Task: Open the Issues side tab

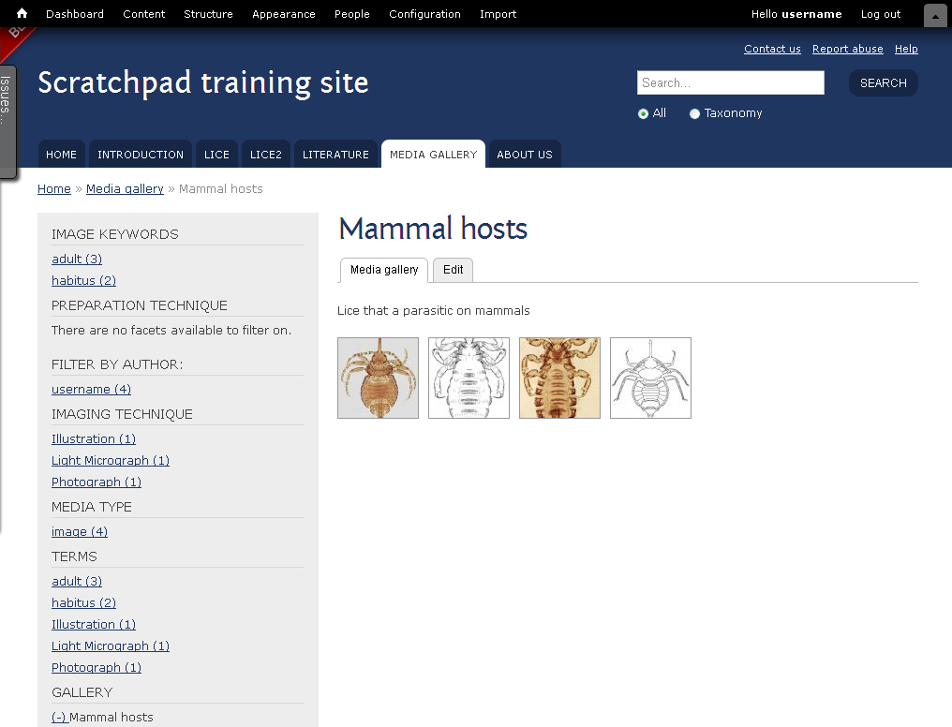Action: (7, 122)
